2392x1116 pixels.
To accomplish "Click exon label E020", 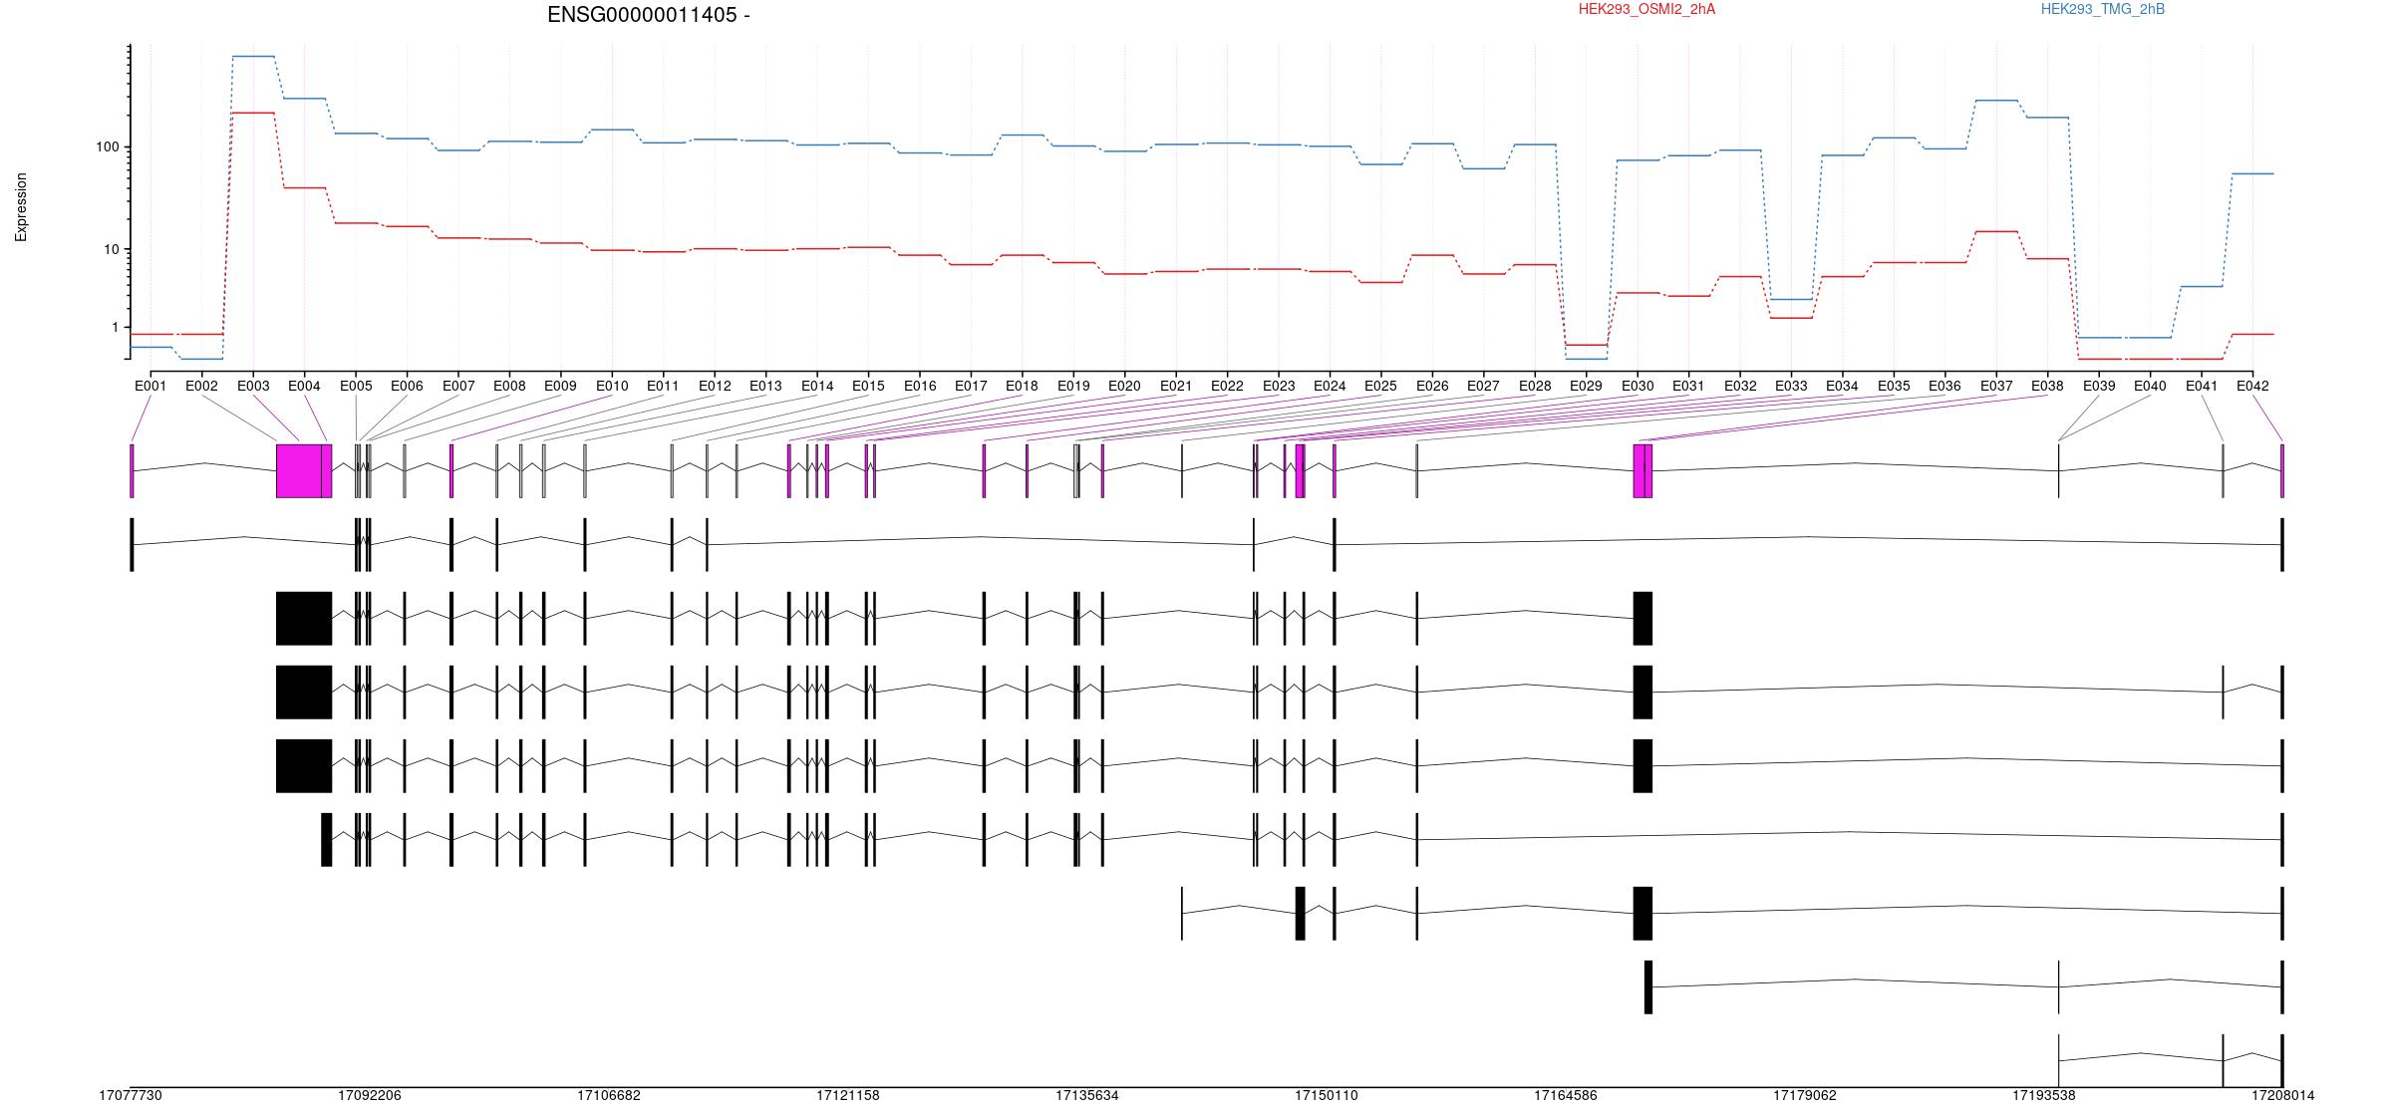I will click(1124, 386).
